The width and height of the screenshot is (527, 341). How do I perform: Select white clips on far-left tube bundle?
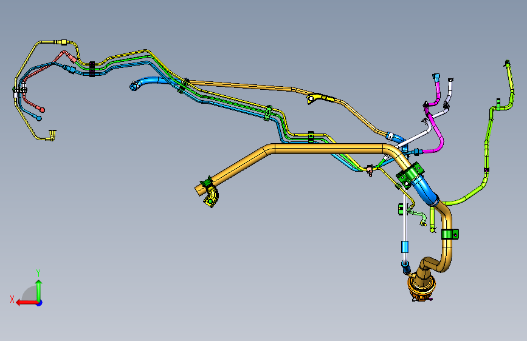pyautogui.click(x=19, y=90)
